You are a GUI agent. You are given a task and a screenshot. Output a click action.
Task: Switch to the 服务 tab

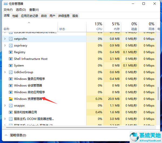click(x=75, y=16)
